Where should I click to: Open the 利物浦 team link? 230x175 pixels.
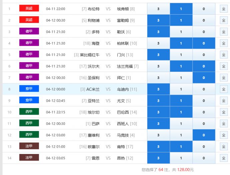click(x=93, y=20)
